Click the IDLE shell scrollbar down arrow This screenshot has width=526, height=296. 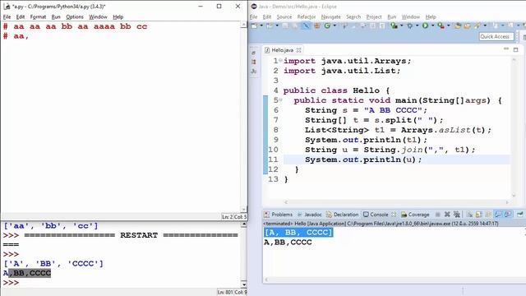coord(244,284)
